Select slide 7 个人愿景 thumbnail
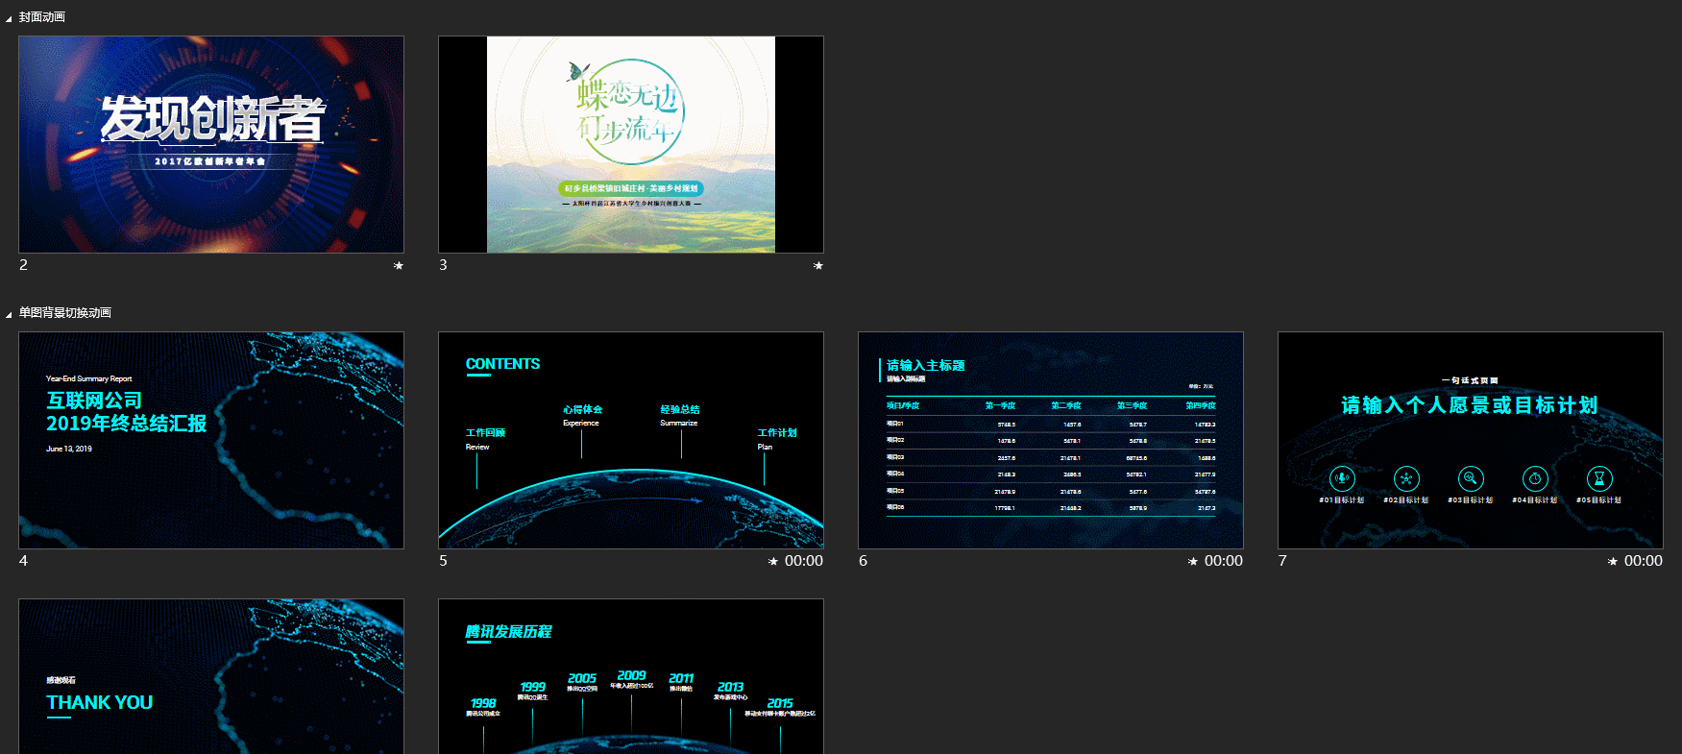The image size is (1682, 754). pyautogui.click(x=1471, y=441)
